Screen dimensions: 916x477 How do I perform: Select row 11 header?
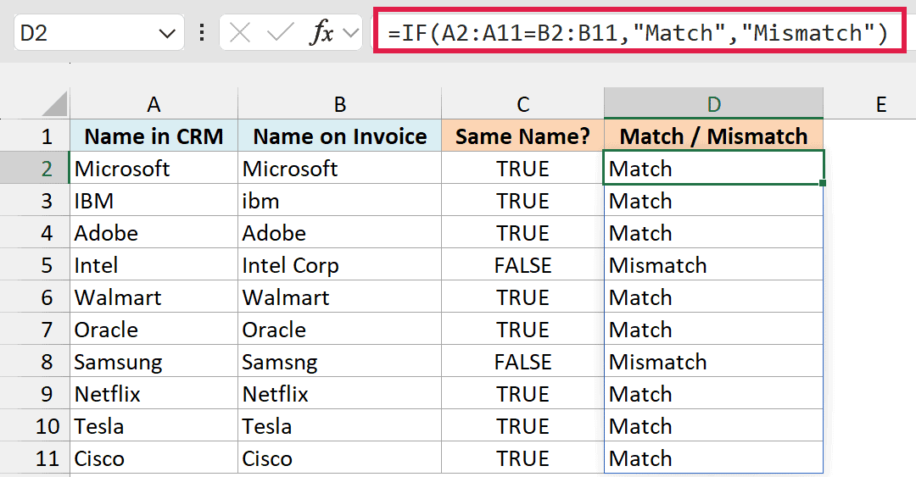tap(35, 458)
